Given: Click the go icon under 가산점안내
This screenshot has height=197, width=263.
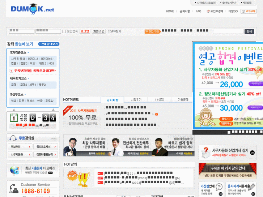Looking at the screenshot, I should click(221, 194).
